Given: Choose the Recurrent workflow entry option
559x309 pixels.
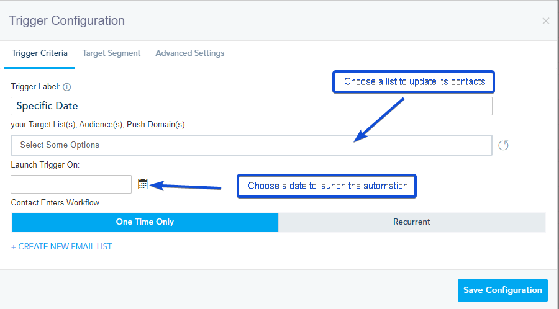Looking at the screenshot, I should (x=412, y=222).
